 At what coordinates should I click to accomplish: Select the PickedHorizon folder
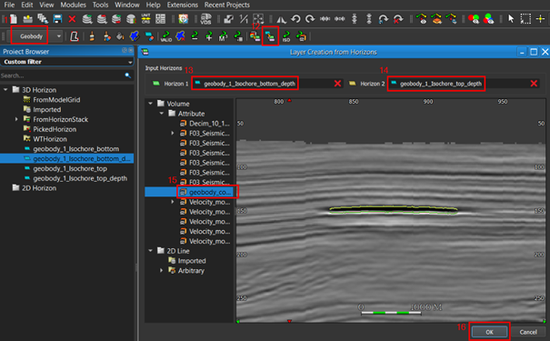pyautogui.click(x=55, y=129)
